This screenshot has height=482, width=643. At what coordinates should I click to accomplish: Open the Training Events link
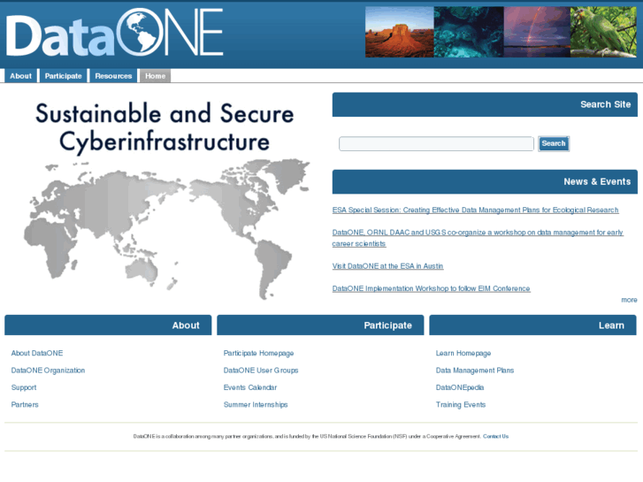[461, 405]
